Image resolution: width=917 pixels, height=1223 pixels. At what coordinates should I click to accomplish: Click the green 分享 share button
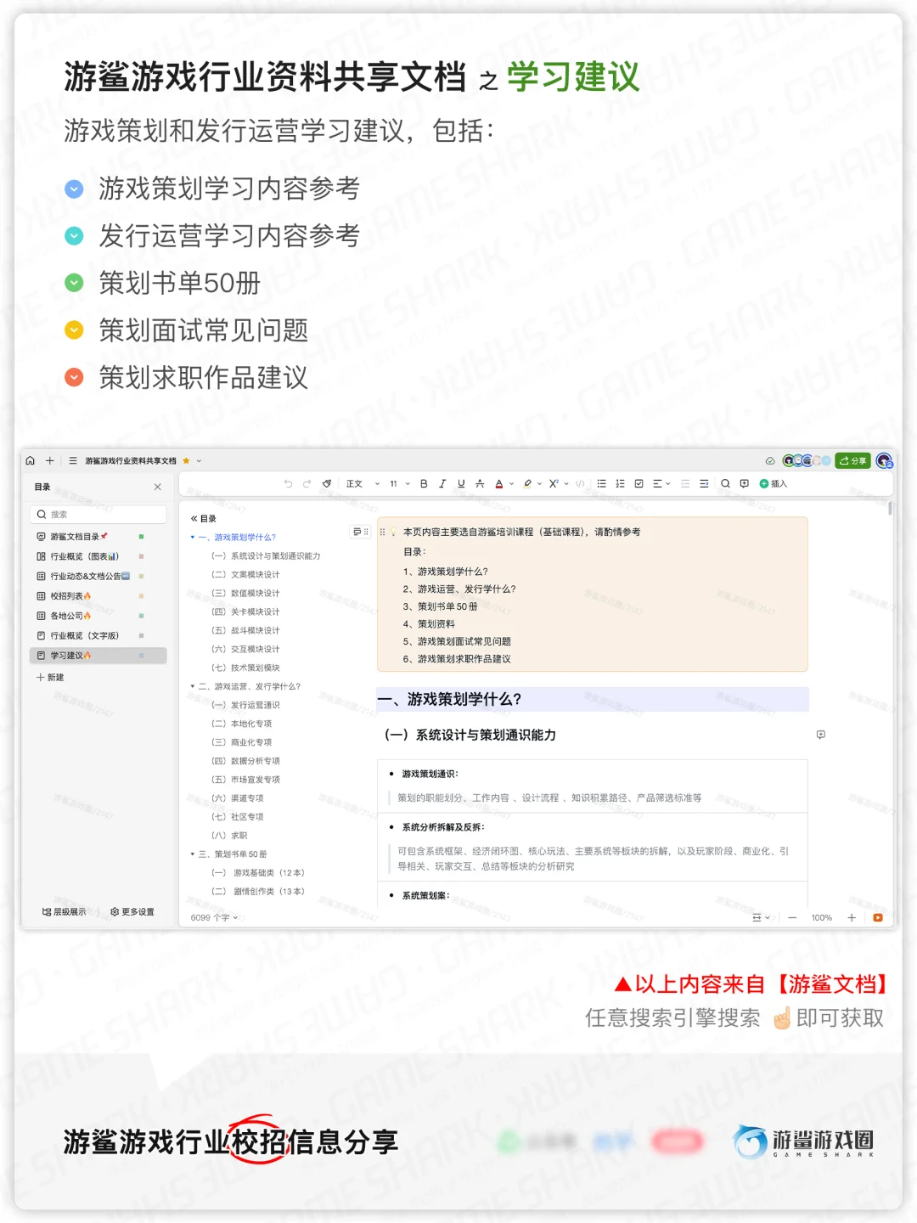pyautogui.click(x=852, y=460)
